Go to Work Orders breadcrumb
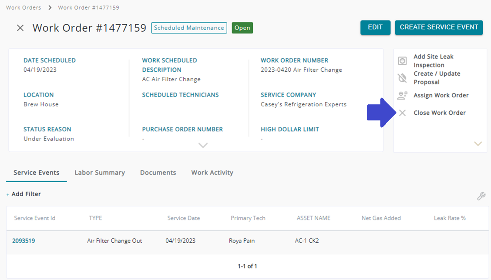The height and width of the screenshot is (280, 491). 24,7
